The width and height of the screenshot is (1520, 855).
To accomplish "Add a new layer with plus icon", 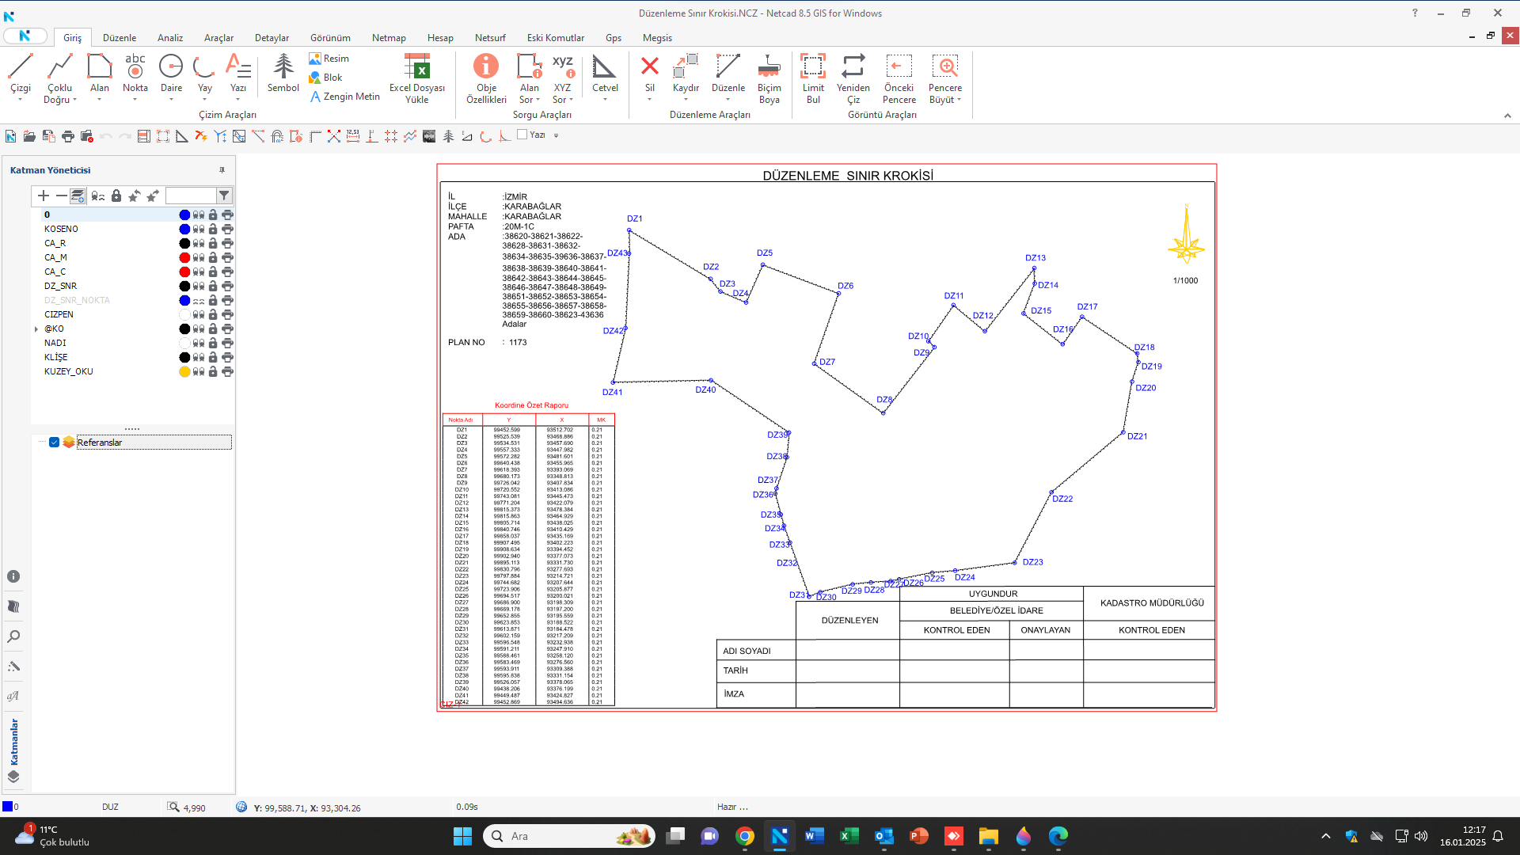I will [44, 196].
